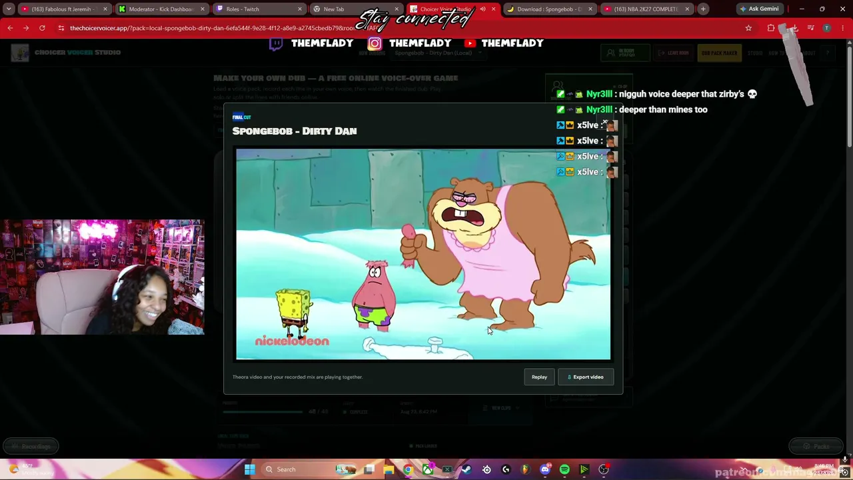This screenshot has width=853, height=480.
Task: Bookmark this page with the star icon
Action: (x=748, y=28)
